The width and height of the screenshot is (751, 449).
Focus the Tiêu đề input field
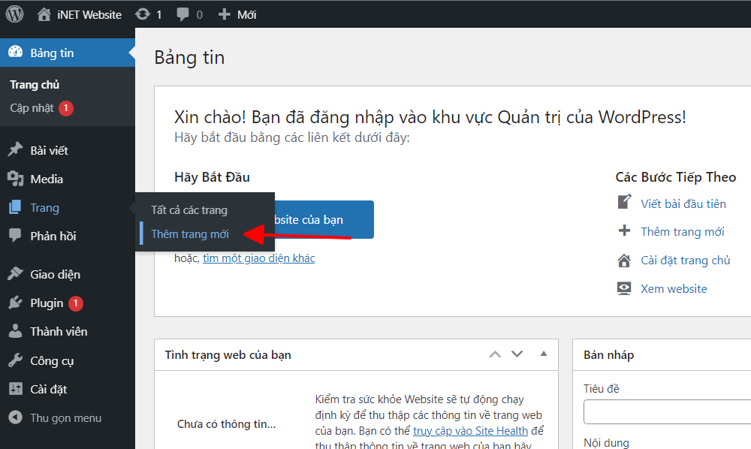click(667, 411)
